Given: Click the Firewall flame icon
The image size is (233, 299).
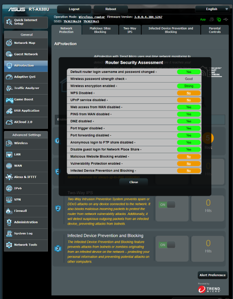Looking at the screenshot, I should point(9,211).
